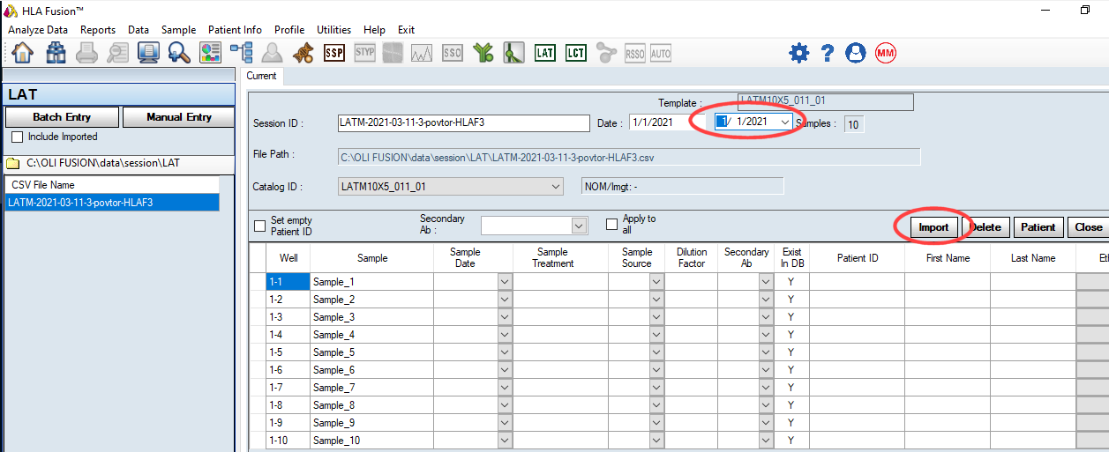
Task: Click the greyed-out printer icon
Action: click(86, 54)
